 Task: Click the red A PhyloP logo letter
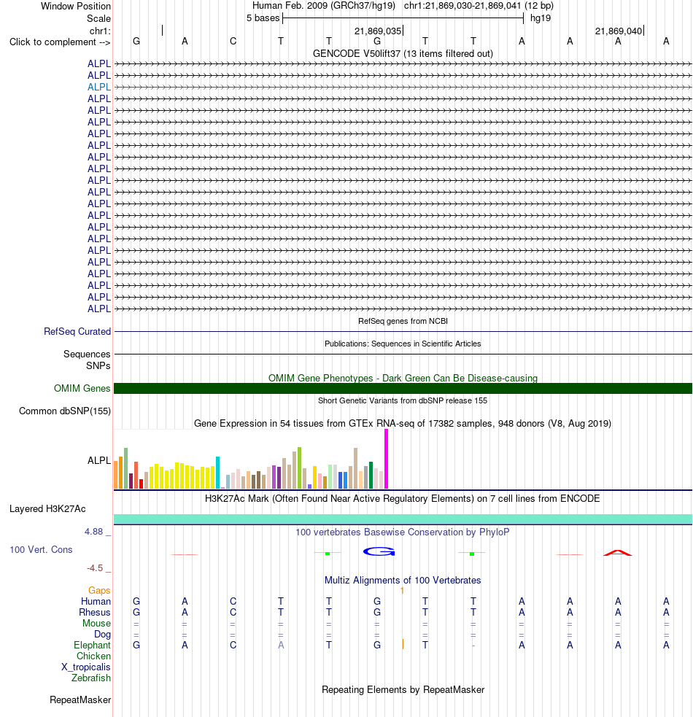[618, 553]
